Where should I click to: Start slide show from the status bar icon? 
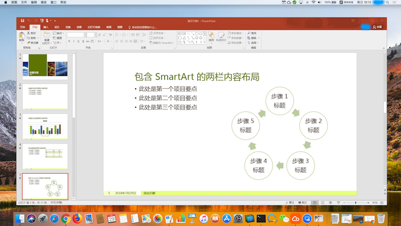(x=338, y=203)
